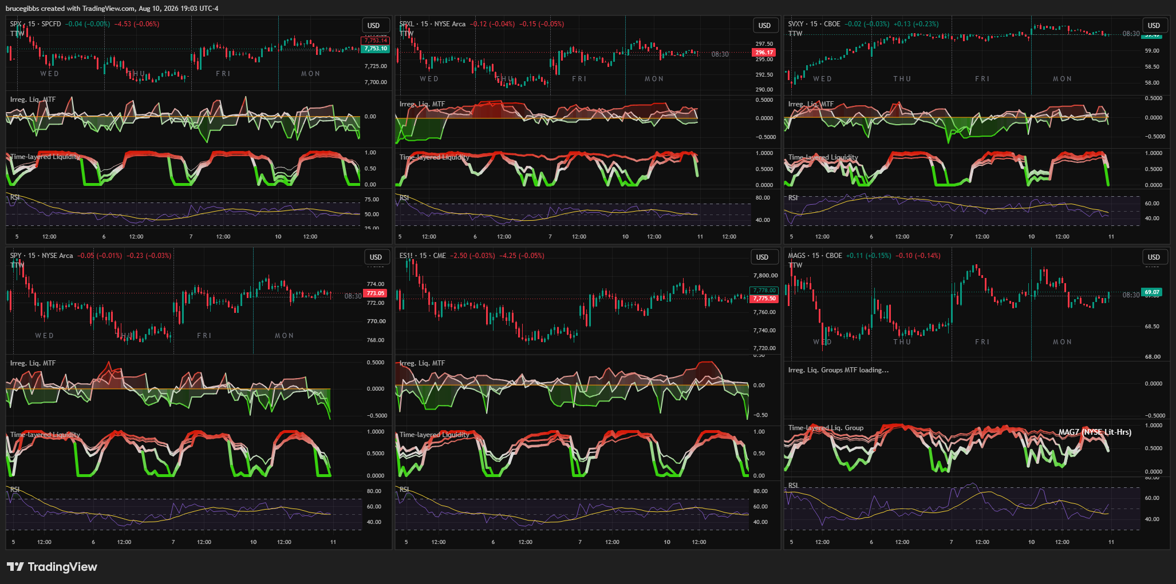
Task: Click the red 773.05 price tag on SPY
Action: tap(375, 293)
